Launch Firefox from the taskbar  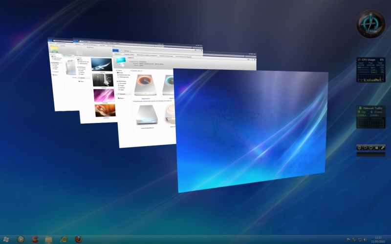[x=79, y=239]
